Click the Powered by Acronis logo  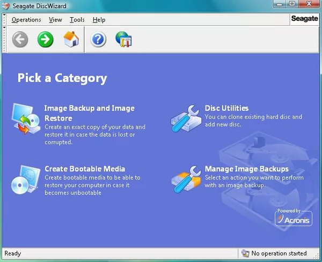[x=294, y=218]
